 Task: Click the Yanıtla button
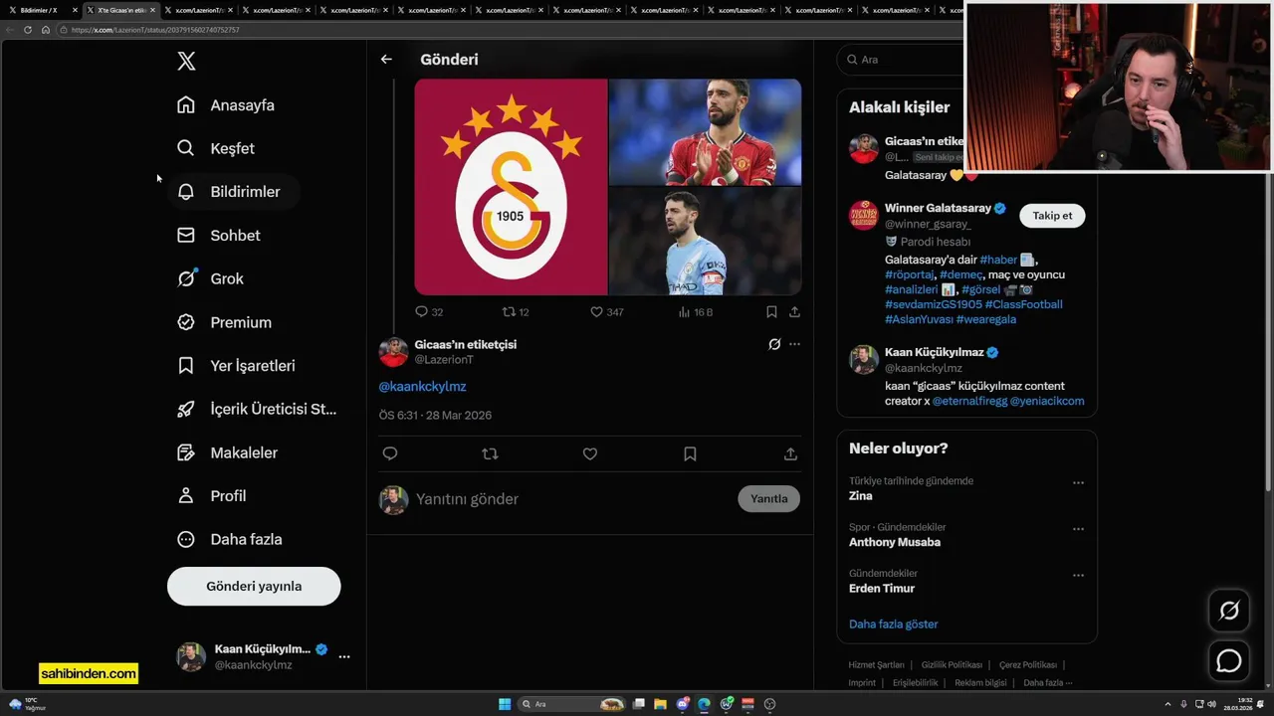tap(768, 498)
